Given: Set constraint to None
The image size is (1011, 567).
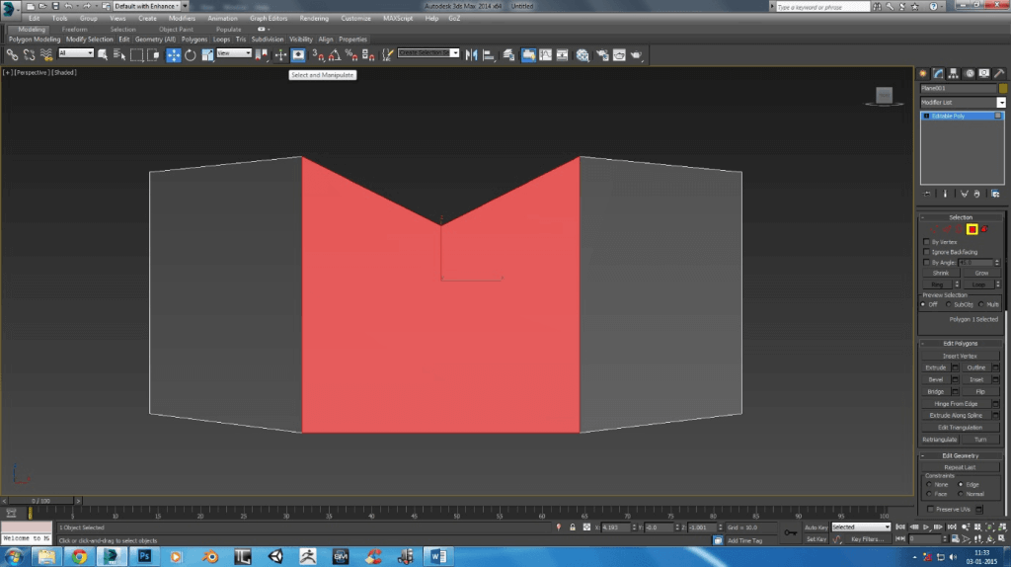Looking at the screenshot, I should 929,484.
